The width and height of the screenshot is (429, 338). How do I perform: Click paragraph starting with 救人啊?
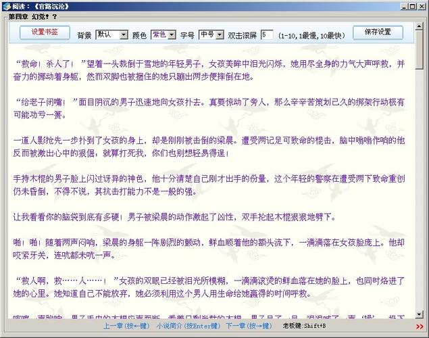[x=209, y=287]
